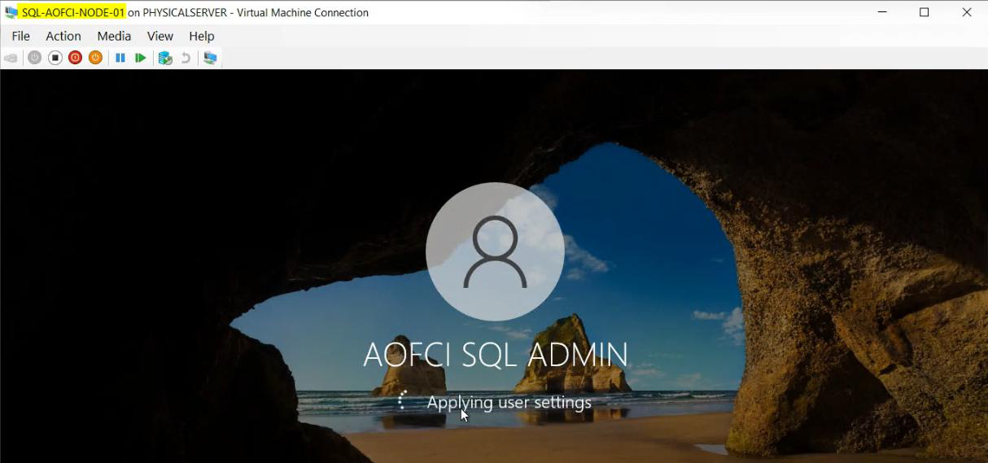Pause the virtual machine
Screen dimensions: 988x463
pyautogui.click(x=120, y=58)
